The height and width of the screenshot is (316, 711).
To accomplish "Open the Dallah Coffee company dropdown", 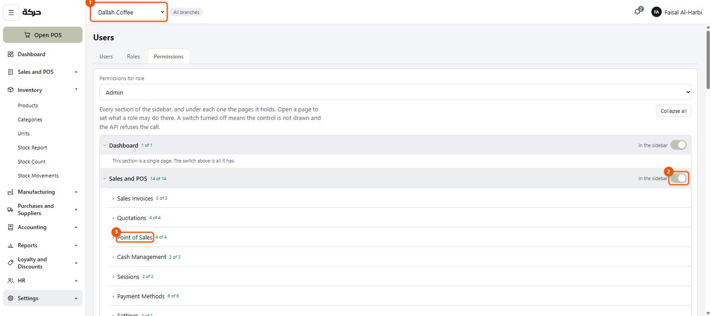I will pyautogui.click(x=129, y=12).
